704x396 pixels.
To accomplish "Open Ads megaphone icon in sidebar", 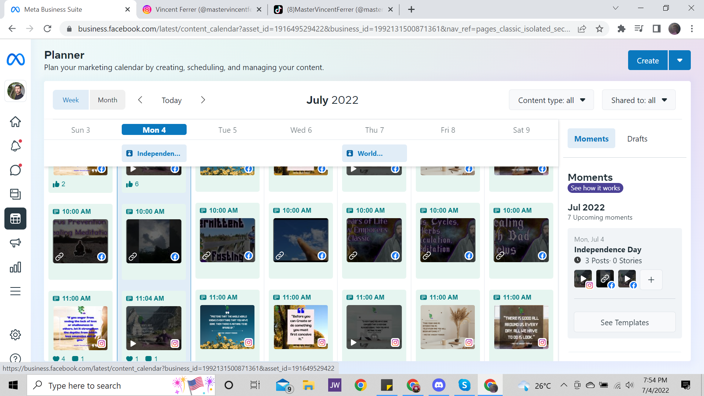I will click(x=15, y=243).
